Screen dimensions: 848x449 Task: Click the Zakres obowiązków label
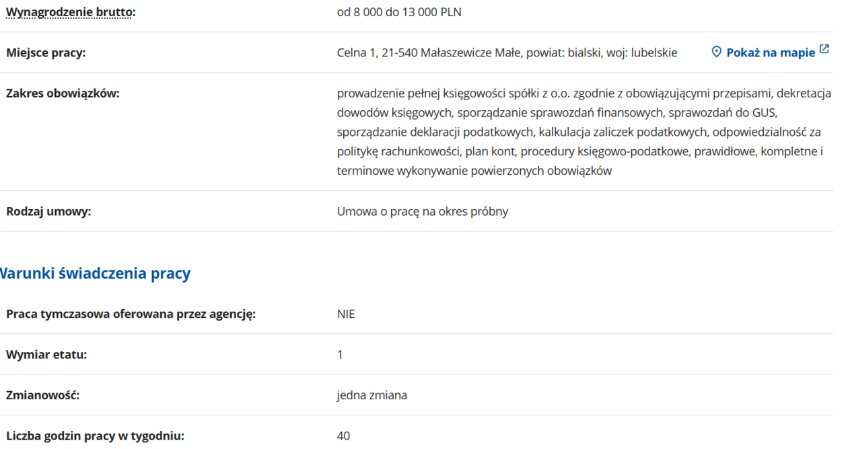(x=63, y=93)
